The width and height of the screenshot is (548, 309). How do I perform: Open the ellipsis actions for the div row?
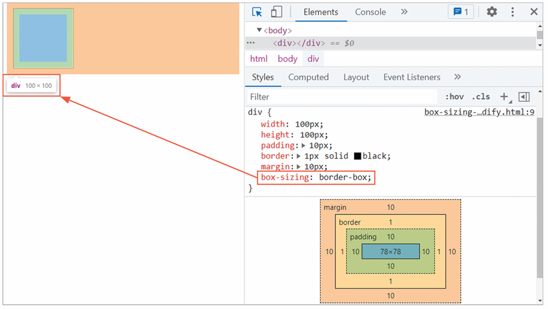pos(251,43)
